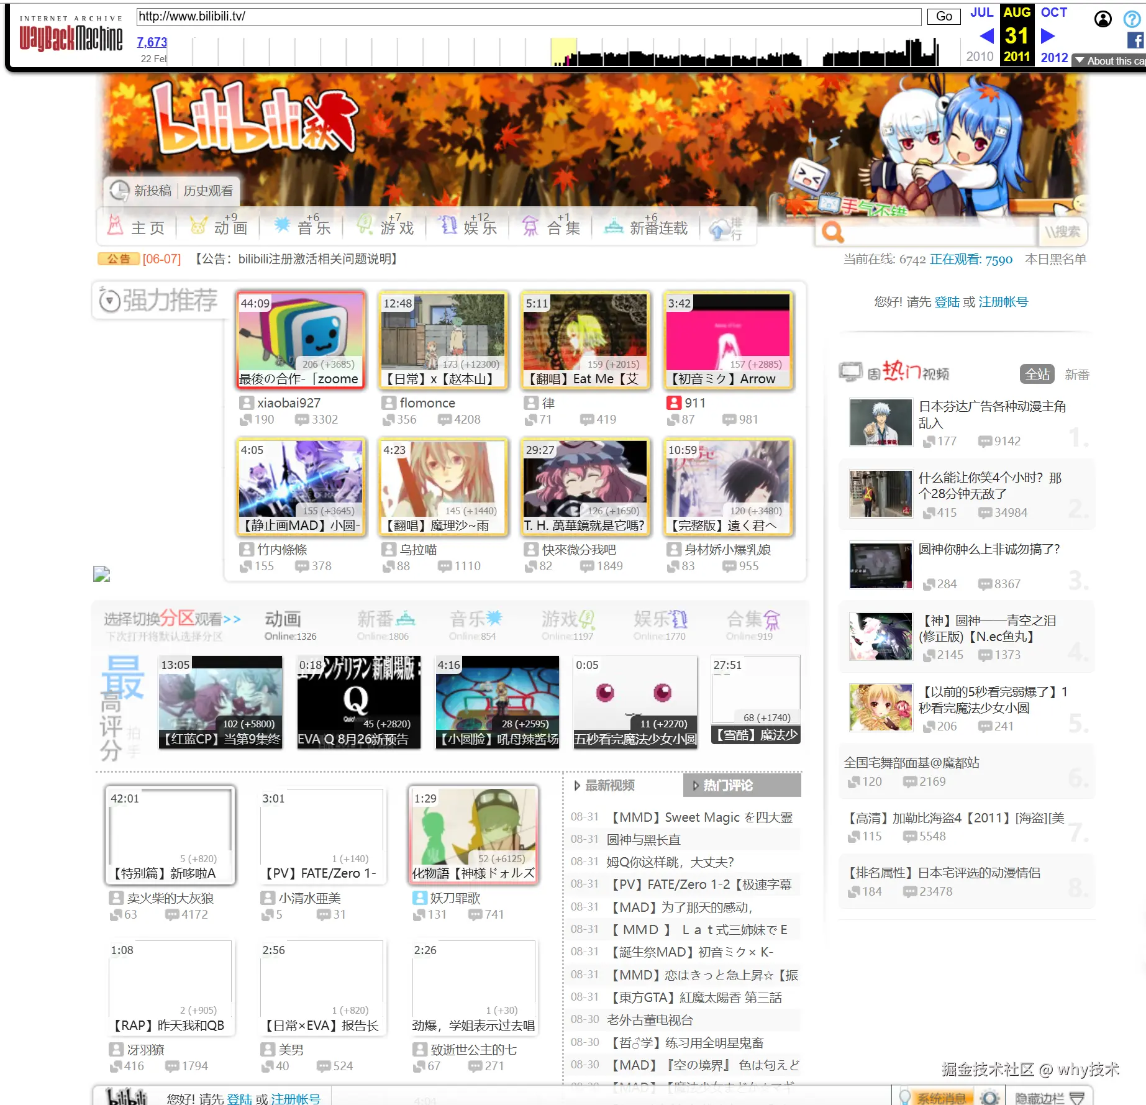Open the 正在观看: 7590 link
The width and height of the screenshot is (1146, 1105).
(x=971, y=259)
